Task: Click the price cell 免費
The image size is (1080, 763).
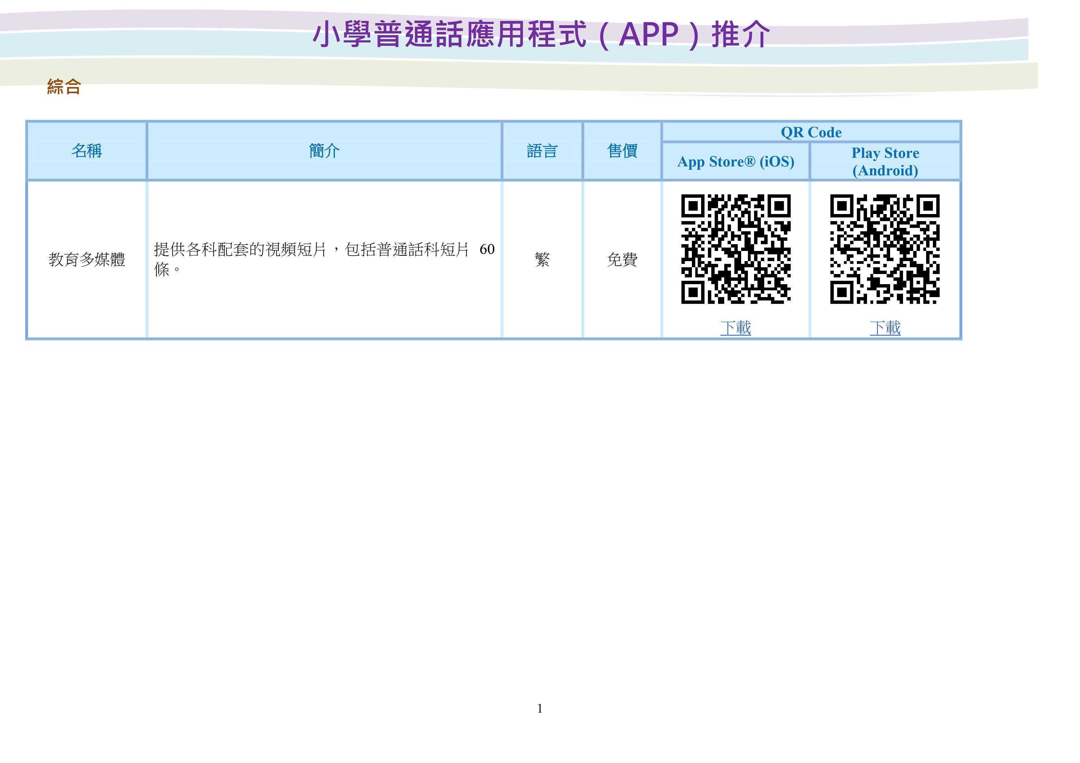Action: pos(622,260)
